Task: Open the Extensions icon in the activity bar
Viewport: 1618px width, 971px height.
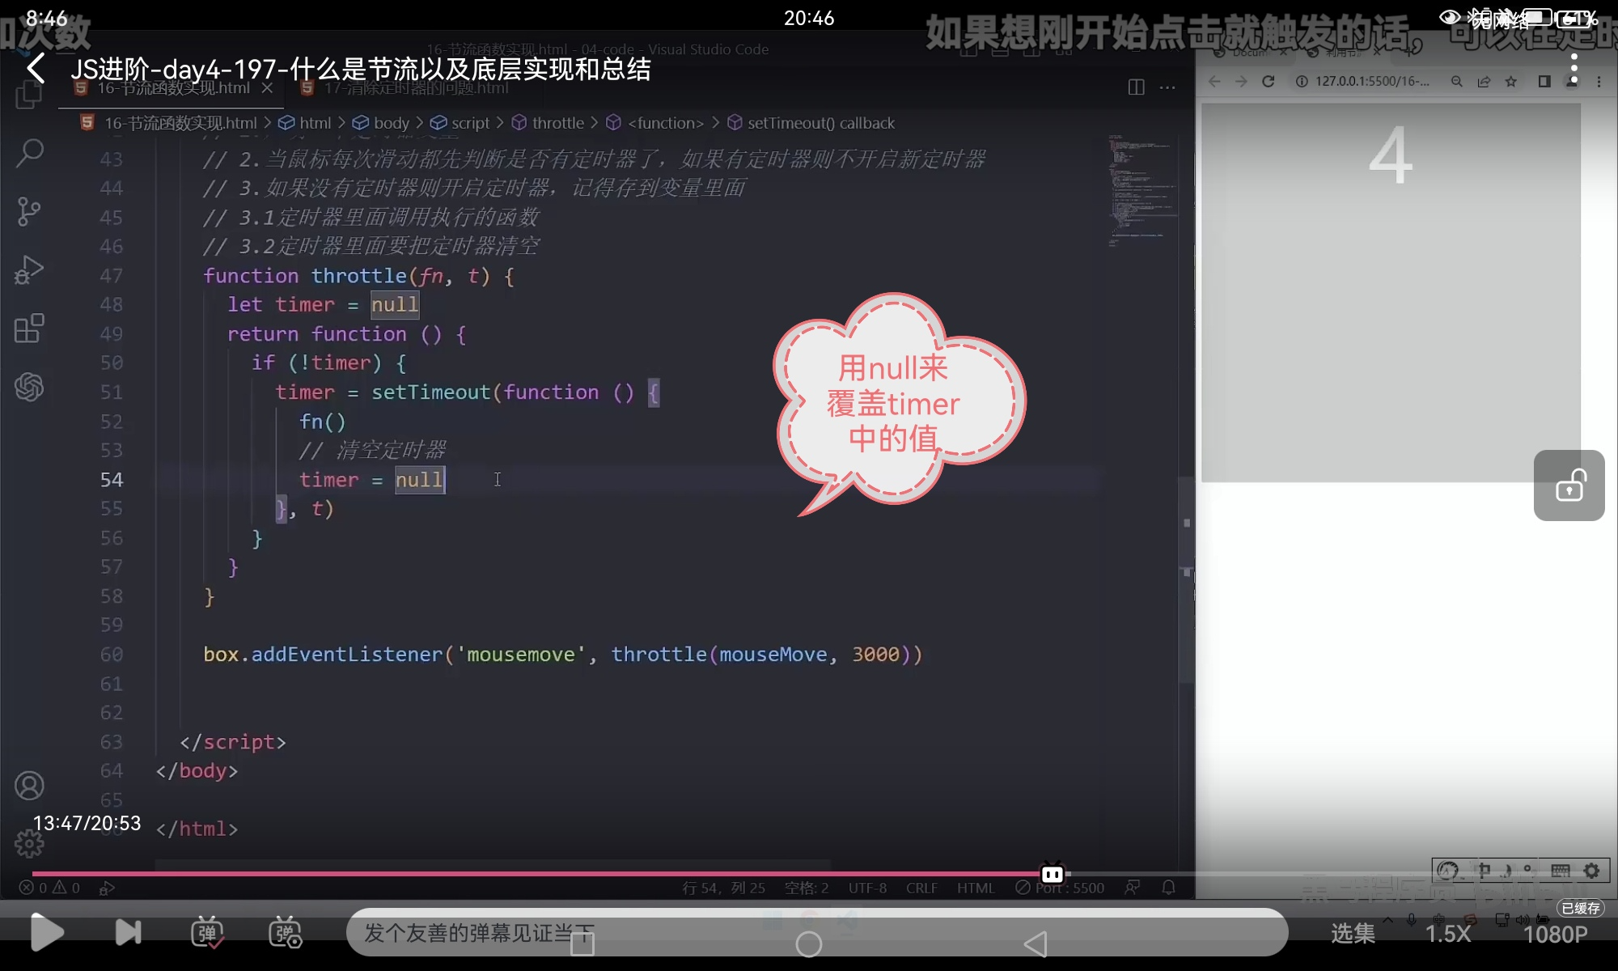Action: (x=30, y=329)
